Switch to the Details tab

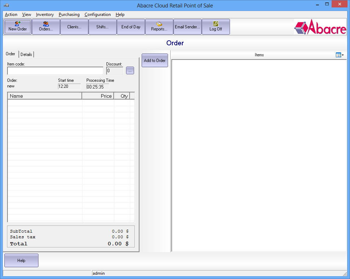(x=26, y=54)
